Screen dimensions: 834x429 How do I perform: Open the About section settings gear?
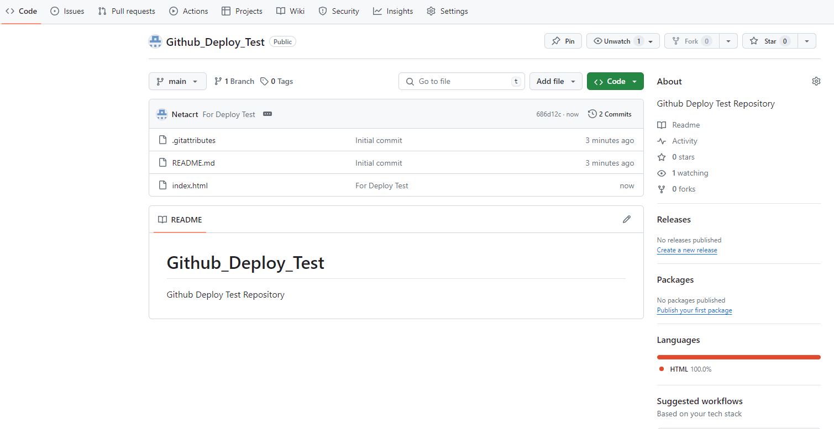tap(816, 81)
